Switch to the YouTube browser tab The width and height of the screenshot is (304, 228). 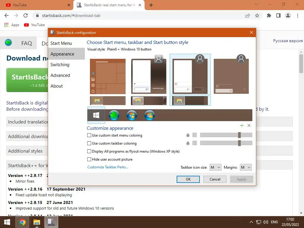[37, 5]
